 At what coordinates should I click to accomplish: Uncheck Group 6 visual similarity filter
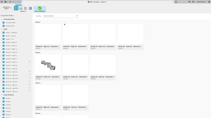4,114
